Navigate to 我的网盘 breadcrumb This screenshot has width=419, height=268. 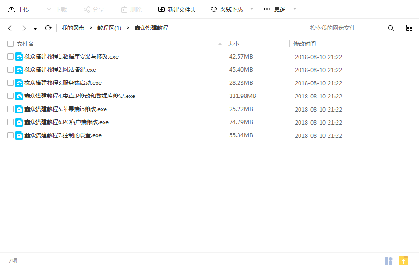73,28
